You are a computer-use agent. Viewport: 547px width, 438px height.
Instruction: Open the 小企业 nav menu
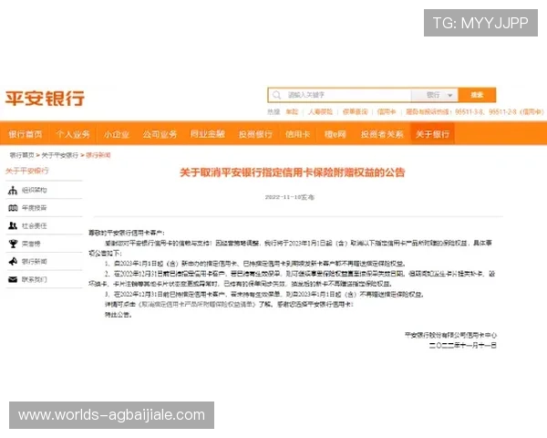(117, 134)
